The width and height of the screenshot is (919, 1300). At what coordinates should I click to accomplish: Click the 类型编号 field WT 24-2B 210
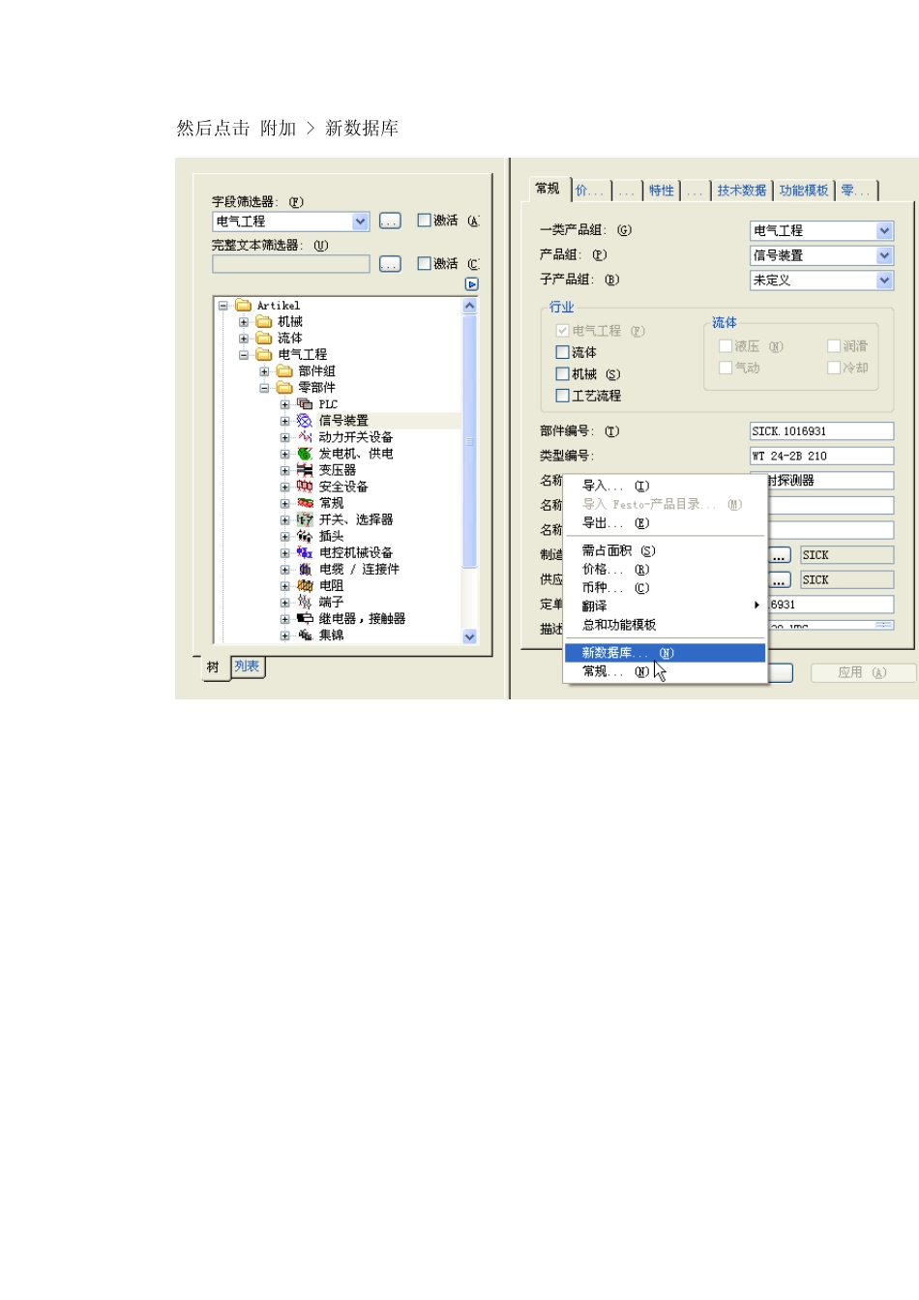click(x=821, y=456)
